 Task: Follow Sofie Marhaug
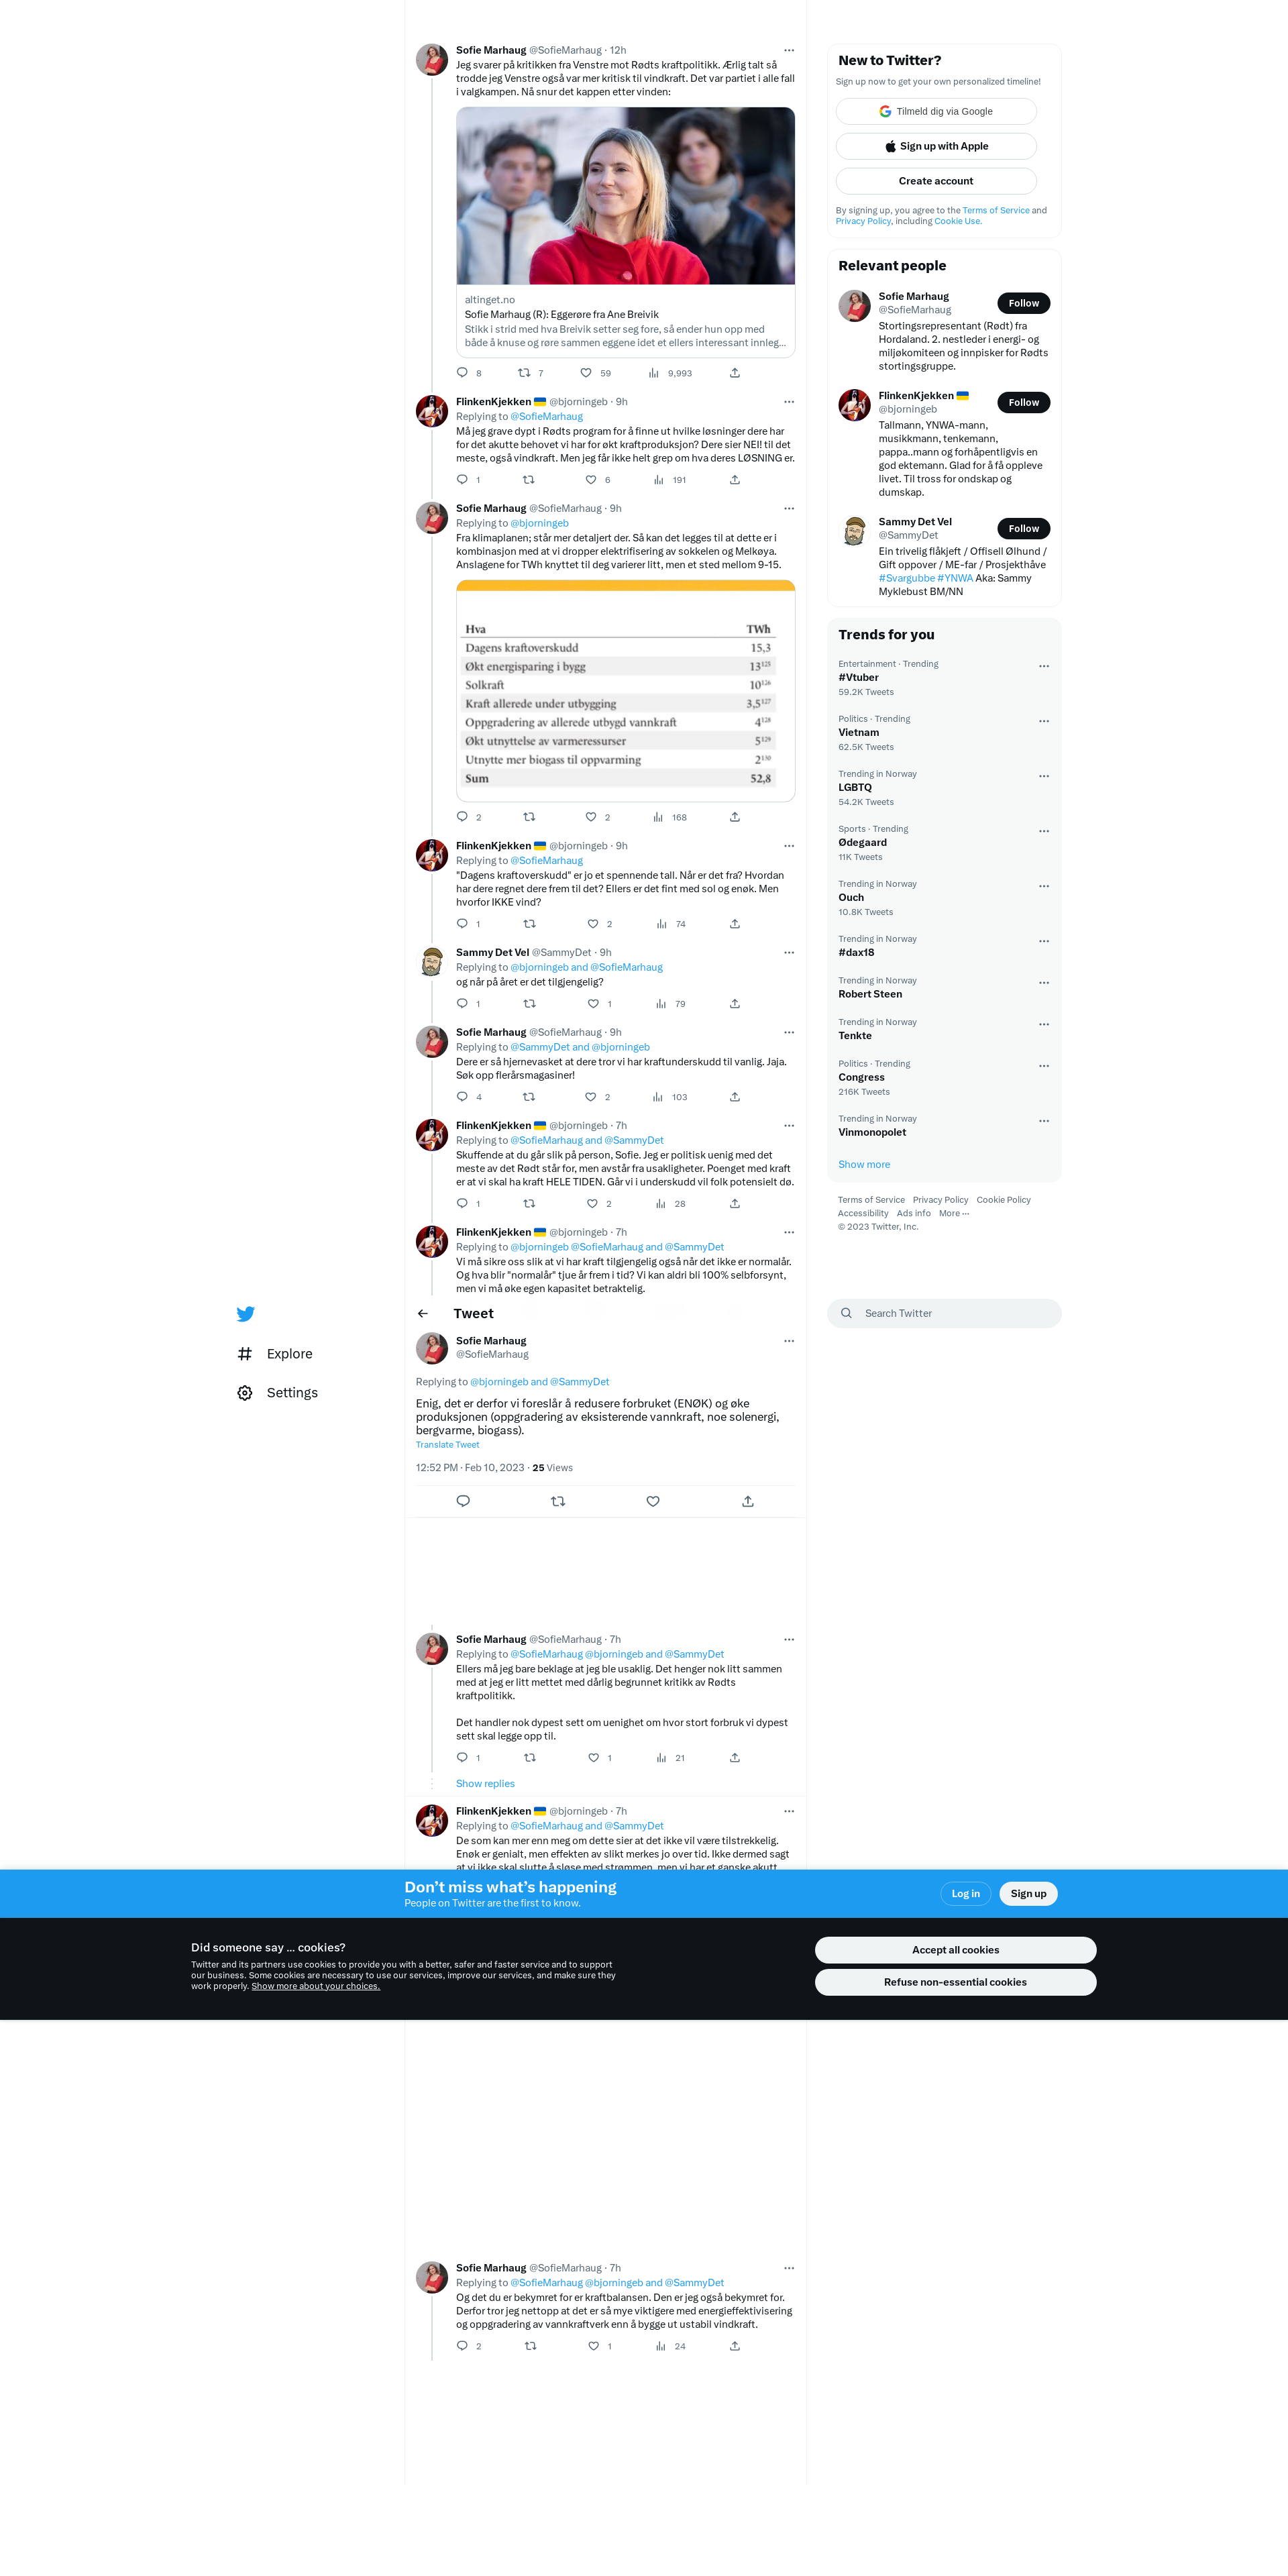click(1023, 303)
